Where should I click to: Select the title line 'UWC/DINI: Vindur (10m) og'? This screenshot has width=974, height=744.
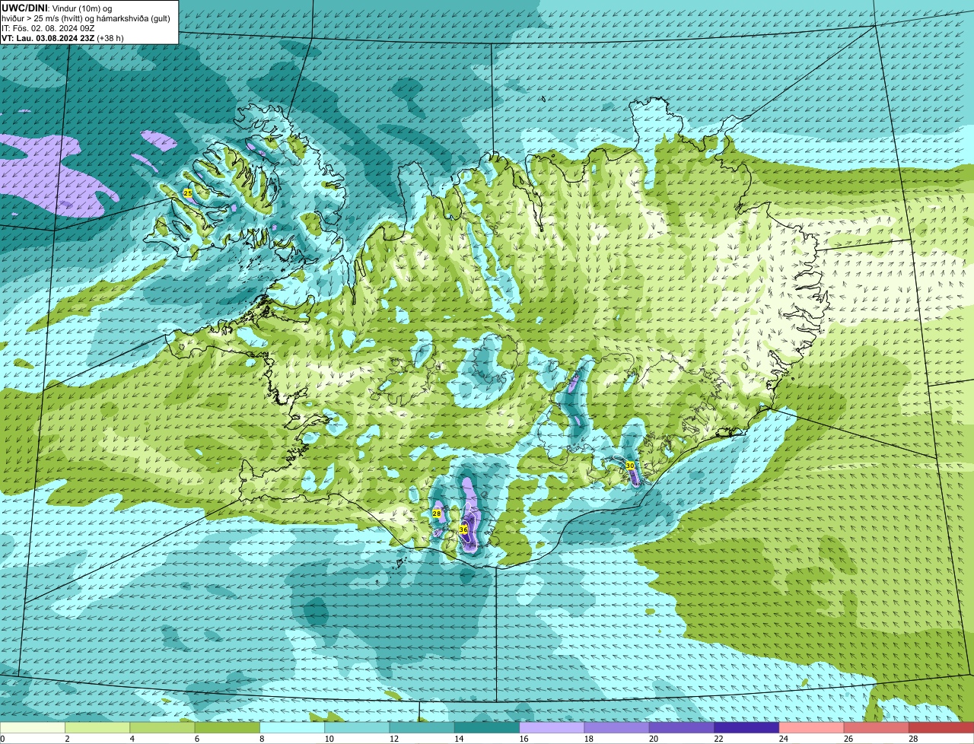click(x=57, y=8)
